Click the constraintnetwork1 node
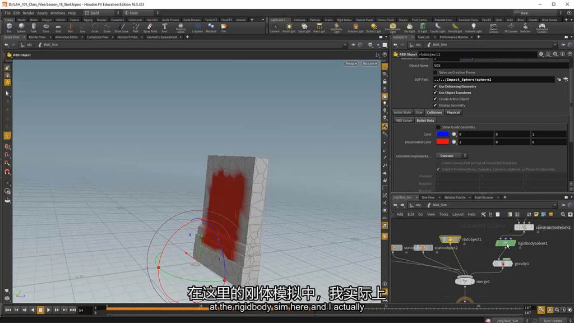Image resolution: width=574 pixels, height=323 pixels. tap(524, 228)
